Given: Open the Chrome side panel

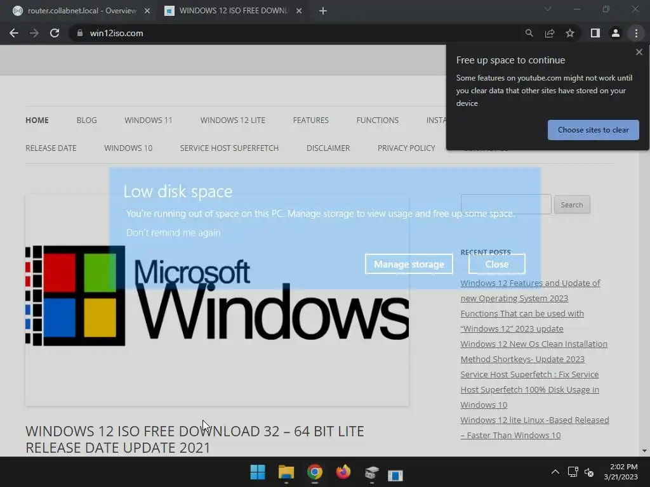Looking at the screenshot, I should pyautogui.click(x=595, y=33).
